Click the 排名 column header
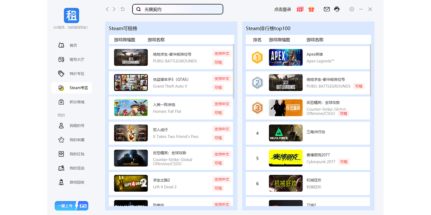The height and width of the screenshot is (215, 431). (x=257, y=40)
